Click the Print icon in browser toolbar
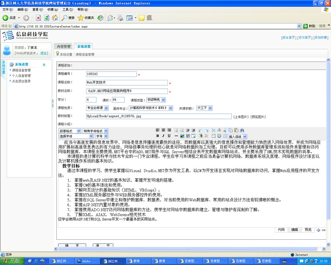The image size is (331, 265). point(120,18)
